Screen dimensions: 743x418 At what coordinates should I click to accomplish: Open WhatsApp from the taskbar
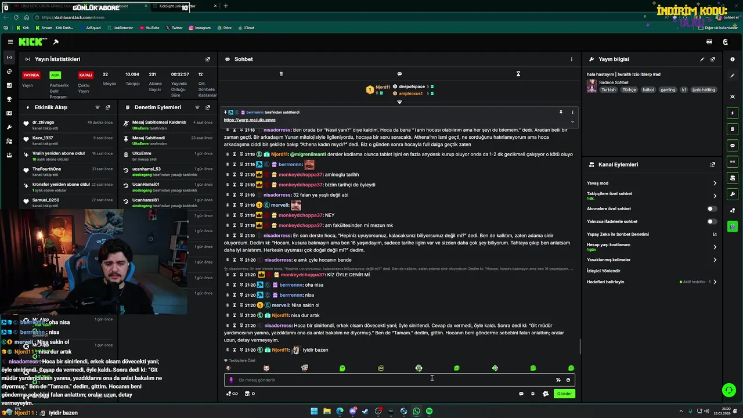tap(416, 411)
